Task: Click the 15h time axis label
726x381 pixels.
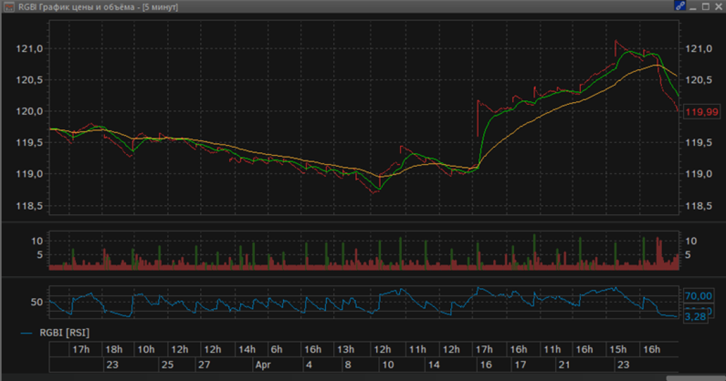Action: click(618, 349)
